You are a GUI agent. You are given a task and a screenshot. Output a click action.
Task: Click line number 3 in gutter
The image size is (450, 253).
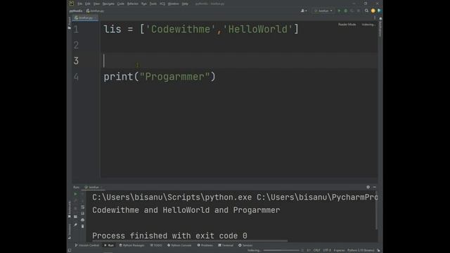[76, 60]
